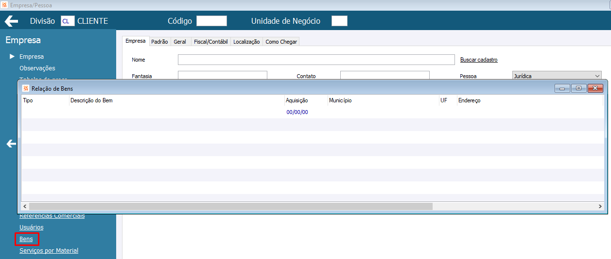
Task: Click the Tipo column header
Action: [45, 100]
